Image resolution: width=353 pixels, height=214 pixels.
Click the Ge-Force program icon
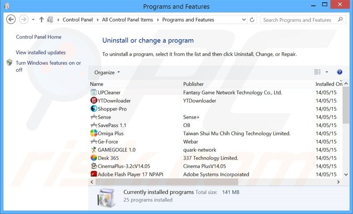point(93,141)
